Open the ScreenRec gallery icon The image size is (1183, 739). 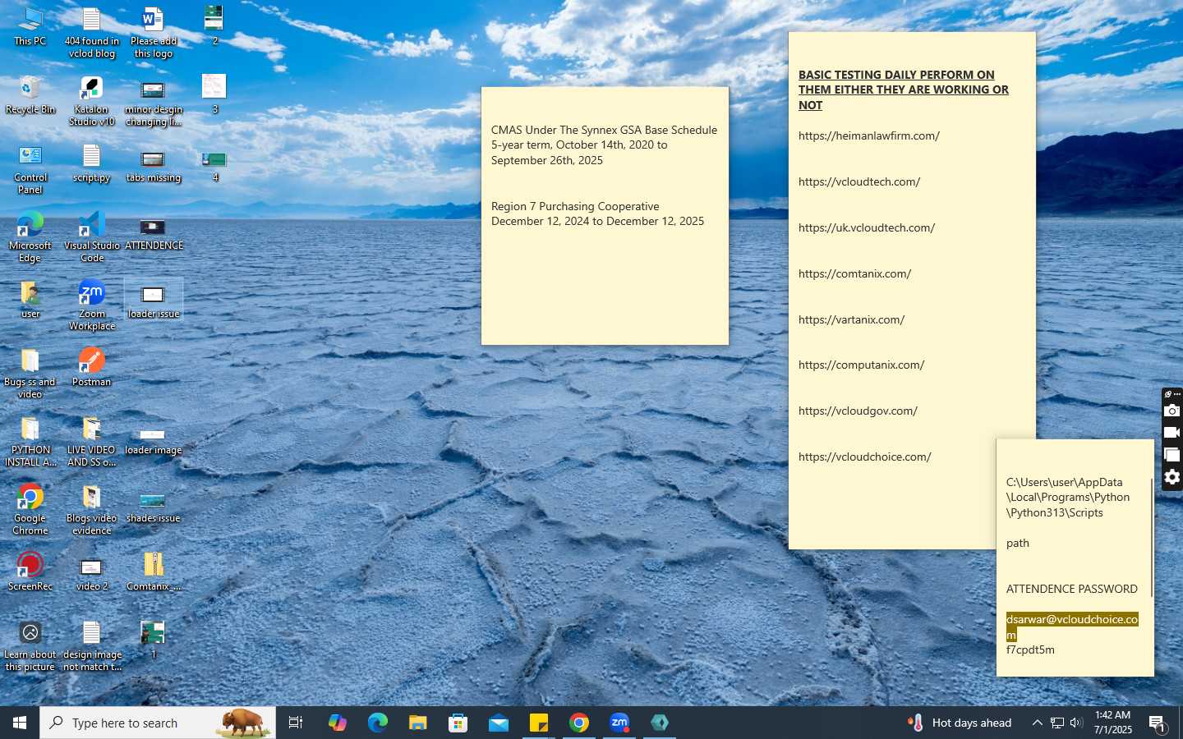pyautogui.click(x=1172, y=455)
